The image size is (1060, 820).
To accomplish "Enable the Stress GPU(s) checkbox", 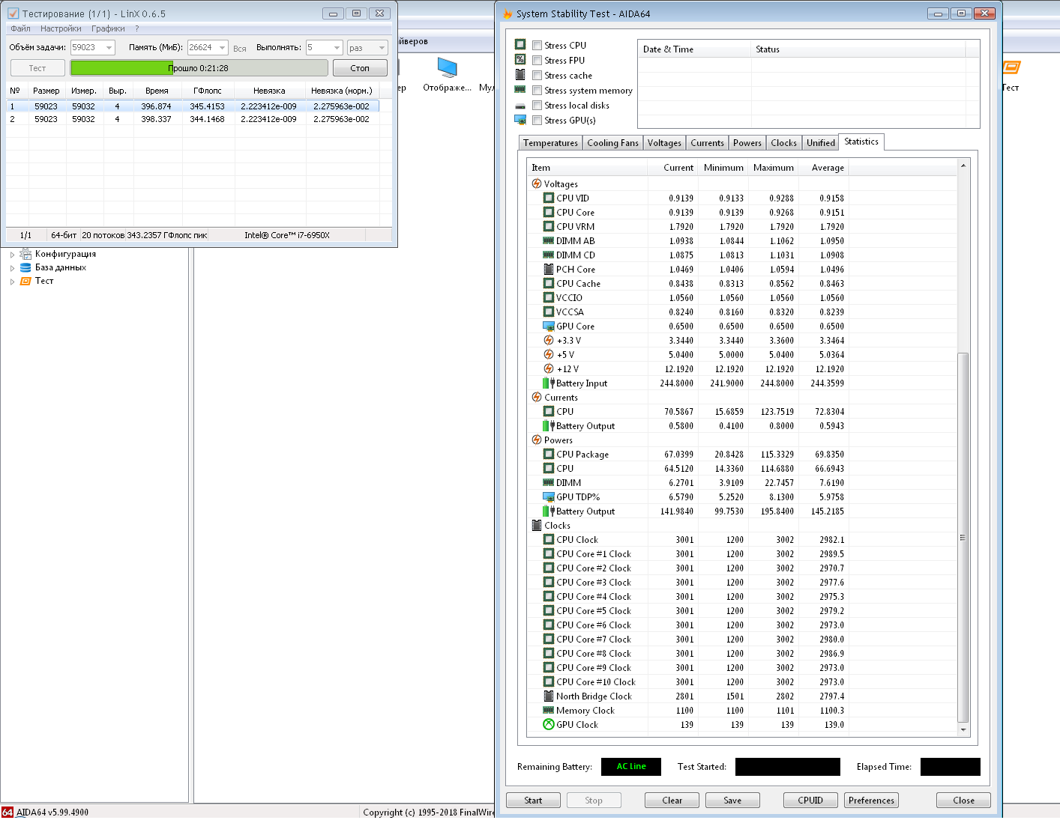I will [x=537, y=120].
